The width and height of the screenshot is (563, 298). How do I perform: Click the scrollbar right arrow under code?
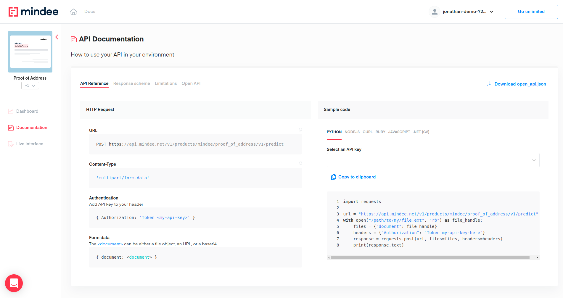click(538, 258)
